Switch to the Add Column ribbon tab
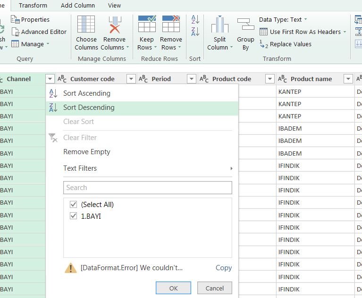Viewport: 362px width, 298px height. click(78, 5)
